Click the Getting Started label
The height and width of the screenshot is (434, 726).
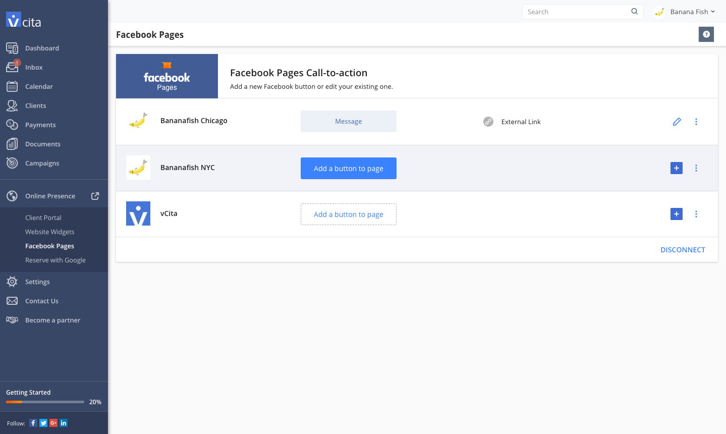(x=28, y=392)
